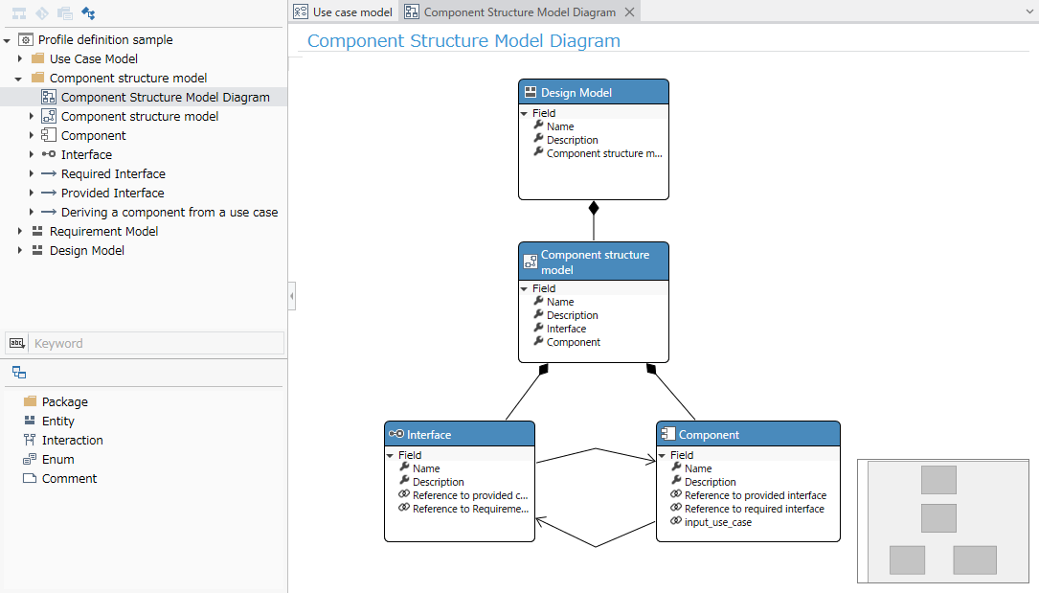Select 'Reference to provided interface' field in Component
The image size is (1039, 593).
coord(756,495)
